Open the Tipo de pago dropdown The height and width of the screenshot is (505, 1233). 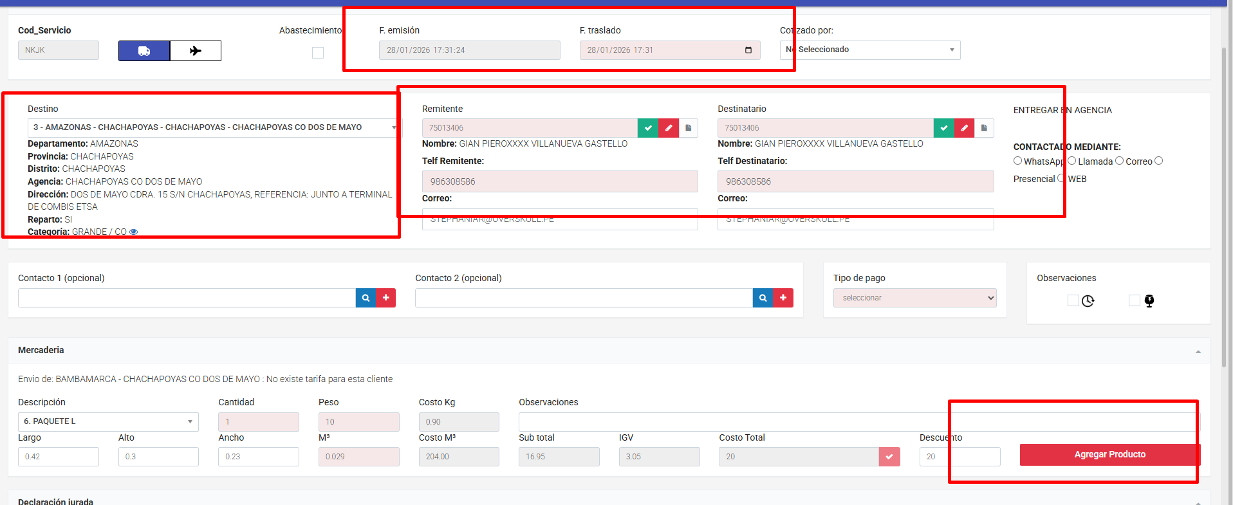pos(914,298)
